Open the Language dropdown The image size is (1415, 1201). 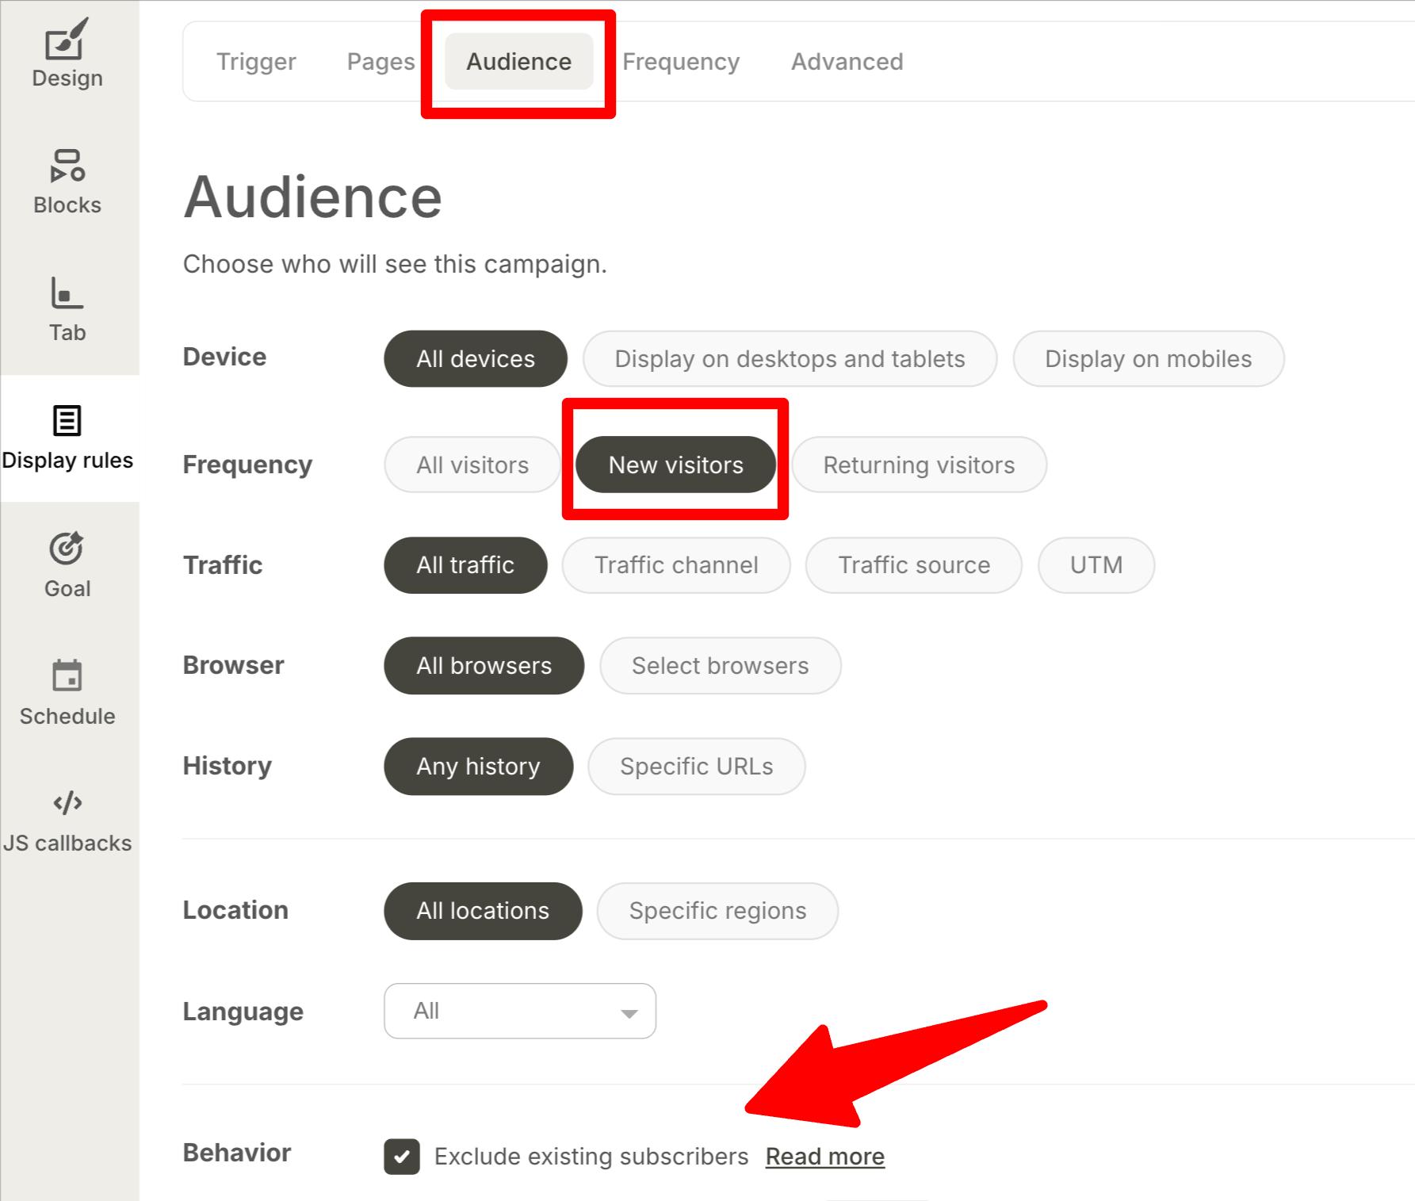[x=520, y=1011]
